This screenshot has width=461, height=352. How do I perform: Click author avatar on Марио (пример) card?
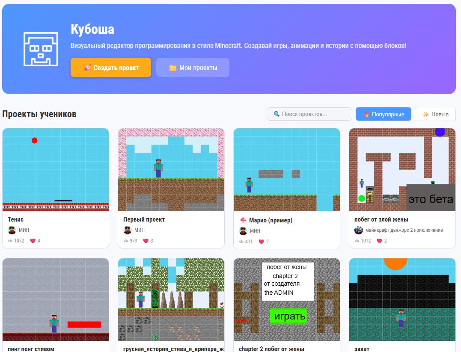(243, 231)
